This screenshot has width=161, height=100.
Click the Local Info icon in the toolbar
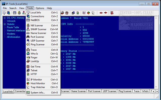pyautogui.click(x=4, y=13)
